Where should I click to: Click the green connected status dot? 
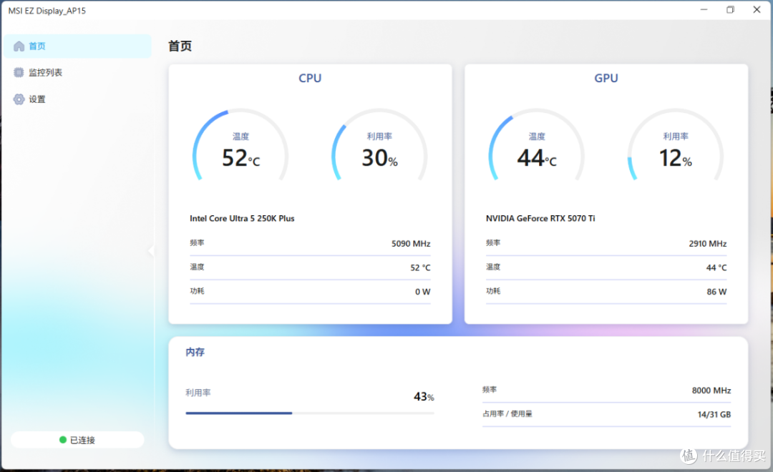(62, 440)
